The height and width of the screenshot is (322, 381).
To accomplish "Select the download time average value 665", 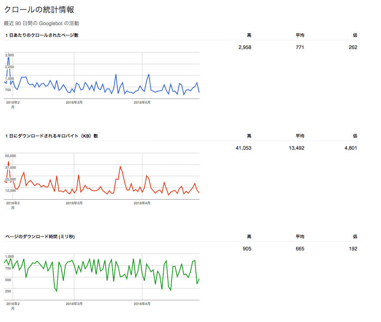I will click(300, 249).
